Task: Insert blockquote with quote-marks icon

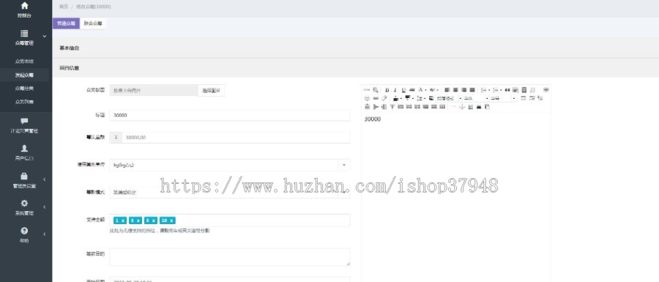Action: pyautogui.click(x=507, y=90)
